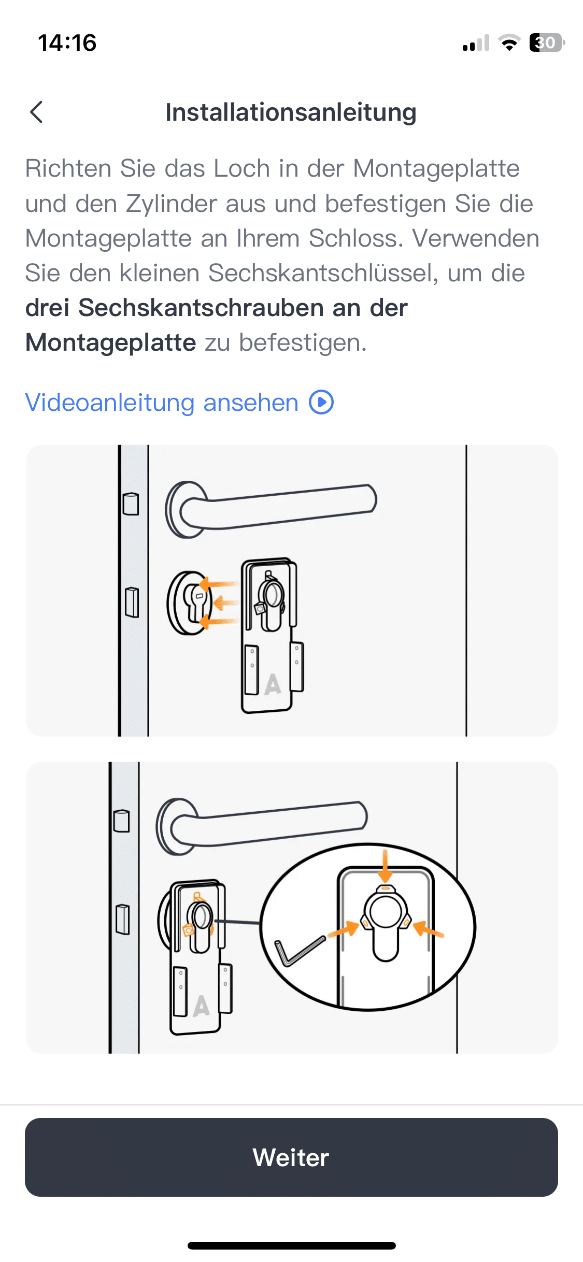Click the cellular signal bars icon

(476, 43)
